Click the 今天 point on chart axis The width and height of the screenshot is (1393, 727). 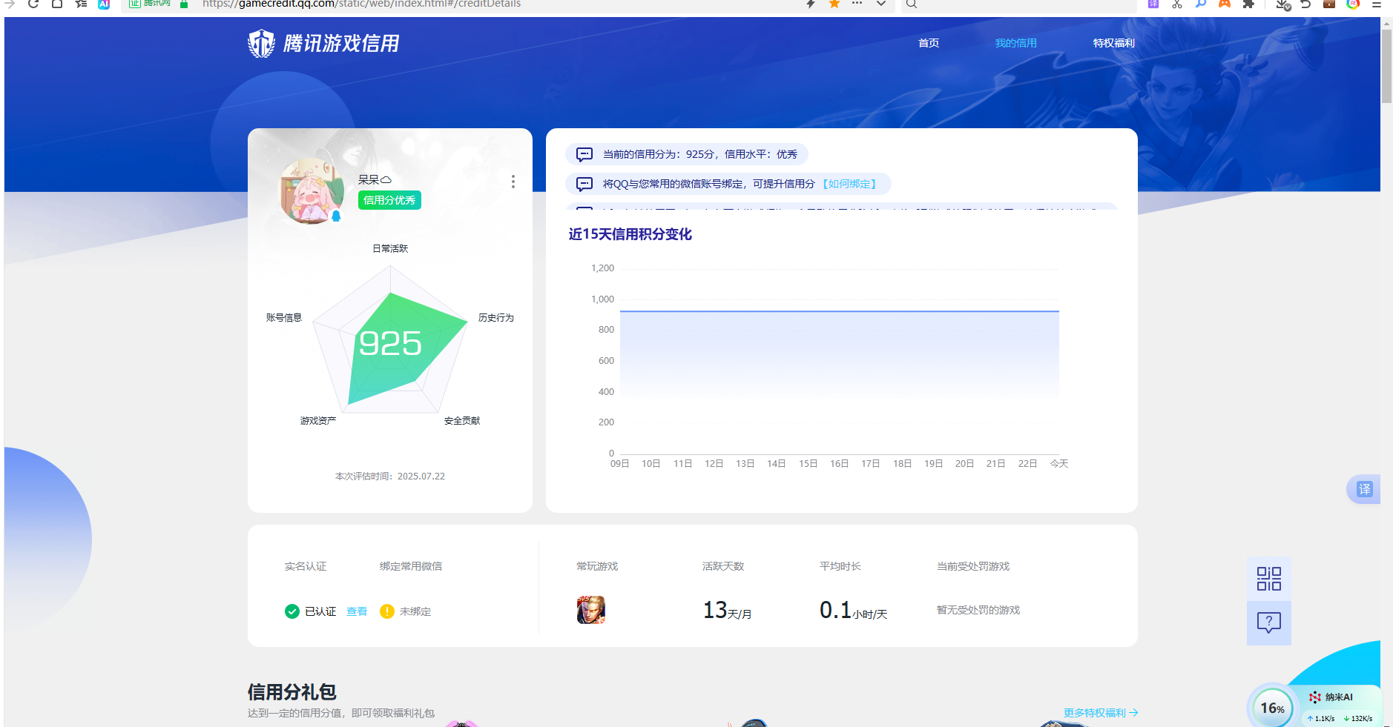tap(1059, 463)
